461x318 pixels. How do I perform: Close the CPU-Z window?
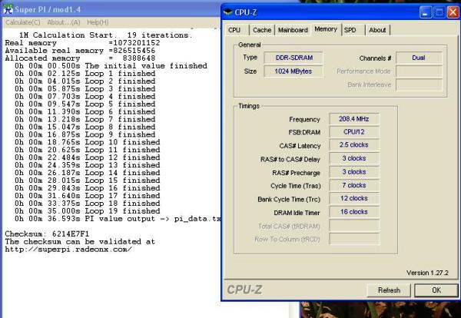(453, 12)
